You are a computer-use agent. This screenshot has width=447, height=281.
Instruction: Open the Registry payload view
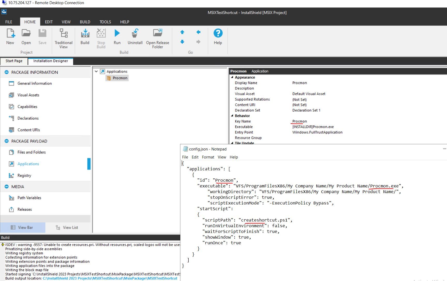[24, 175]
